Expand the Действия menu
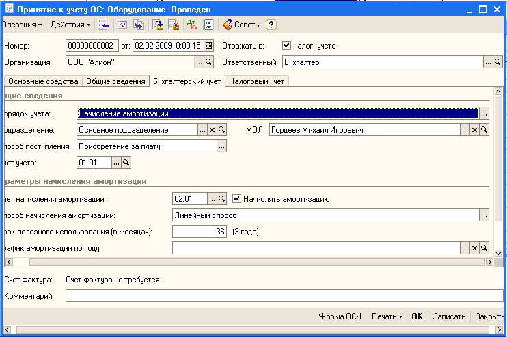This screenshot has height=337, width=507. point(70,25)
